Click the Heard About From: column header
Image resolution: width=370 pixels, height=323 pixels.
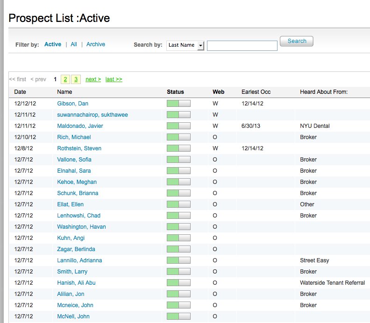[324, 92]
